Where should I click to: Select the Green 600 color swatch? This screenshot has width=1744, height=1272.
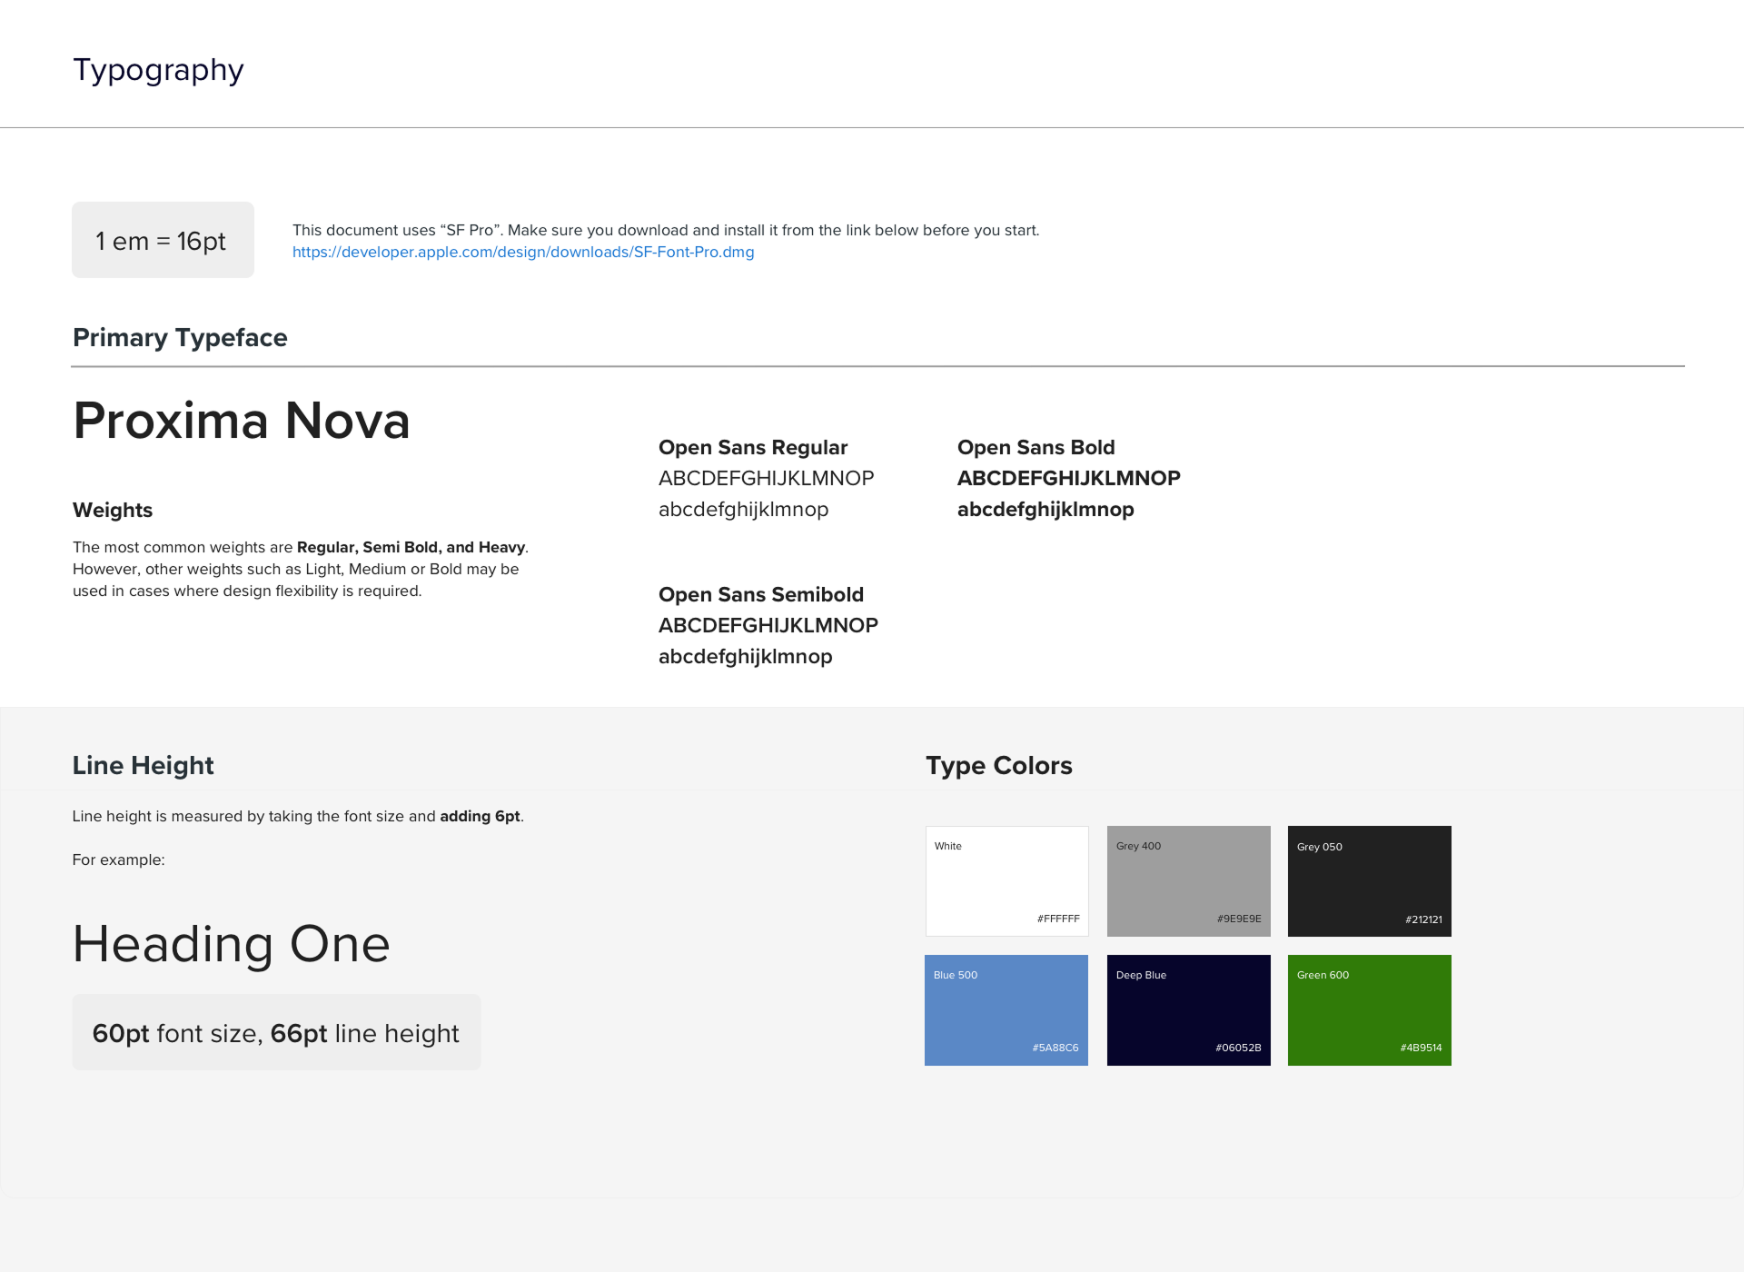pos(1369,1009)
